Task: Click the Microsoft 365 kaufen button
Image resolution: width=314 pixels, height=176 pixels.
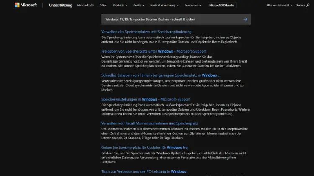Action: click(x=222, y=5)
